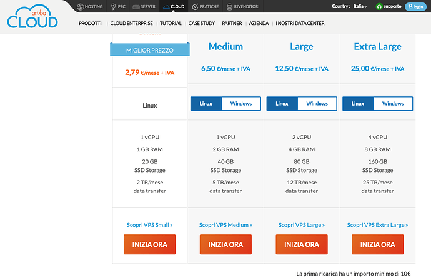
Task: Click the 6,50 €/mese + IVA price
Action: point(225,69)
